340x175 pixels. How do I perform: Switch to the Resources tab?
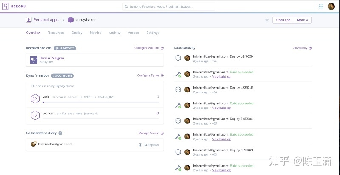[56, 33]
